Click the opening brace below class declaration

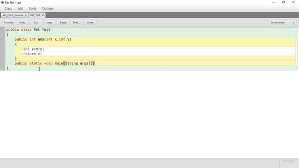click(7, 35)
